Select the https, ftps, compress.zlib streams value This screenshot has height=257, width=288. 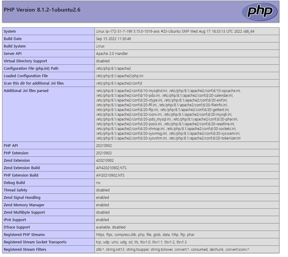point(145,235)
